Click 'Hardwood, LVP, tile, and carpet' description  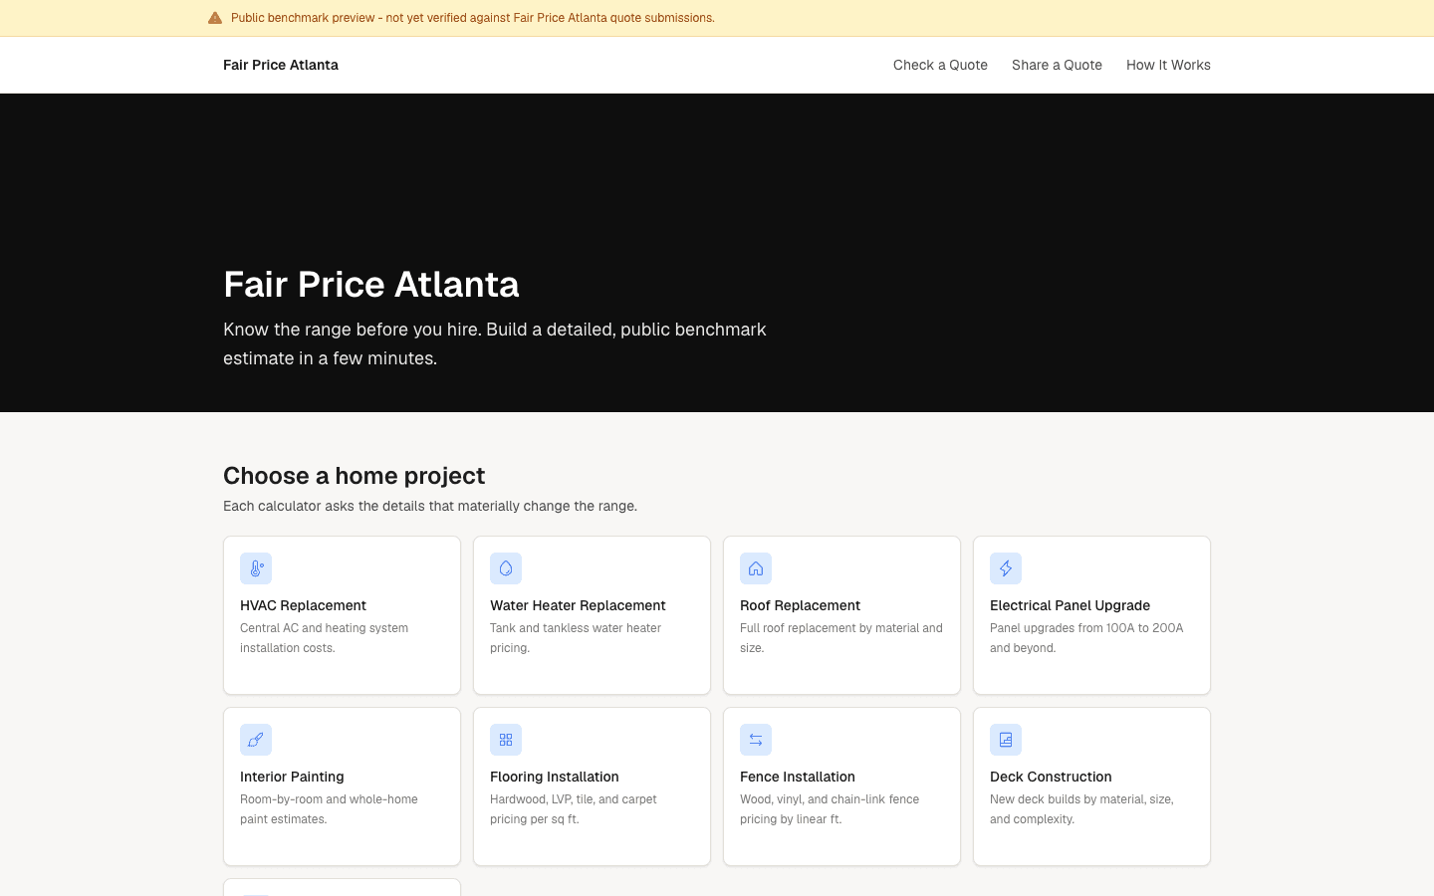pos(574,809)
